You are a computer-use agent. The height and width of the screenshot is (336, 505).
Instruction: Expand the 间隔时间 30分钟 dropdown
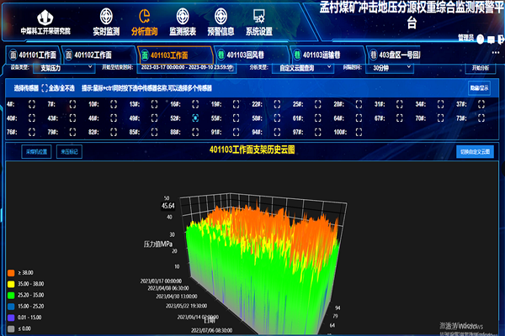[392, 69]
